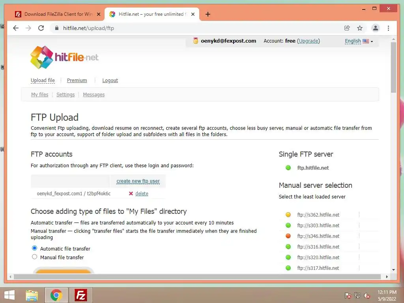The height and width of the screenshot is (303, 404).
Task: Open My files section
Action: [x=40, y=95]
